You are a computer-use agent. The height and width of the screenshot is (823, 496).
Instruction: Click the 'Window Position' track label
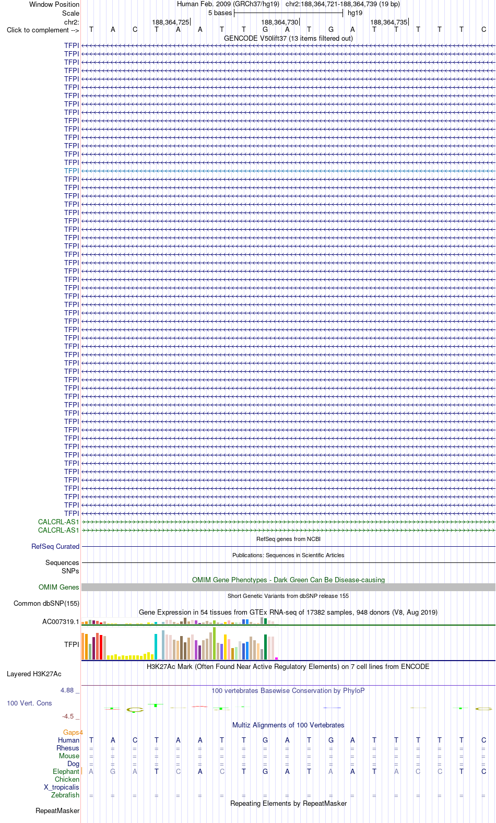[x=54, y=4]
